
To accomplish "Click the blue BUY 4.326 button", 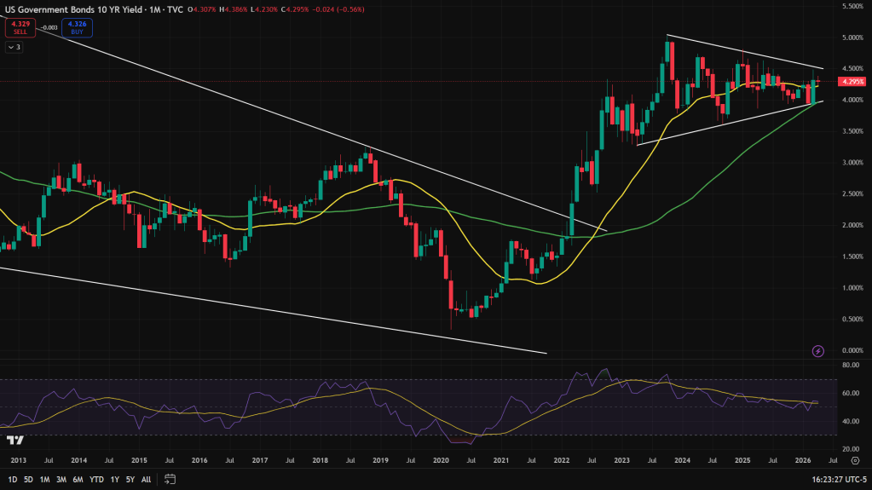I will (x=78, y=27).
